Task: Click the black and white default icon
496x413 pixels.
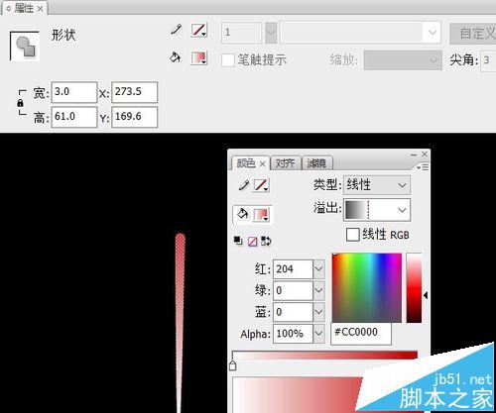Action: tap(238, 241)
